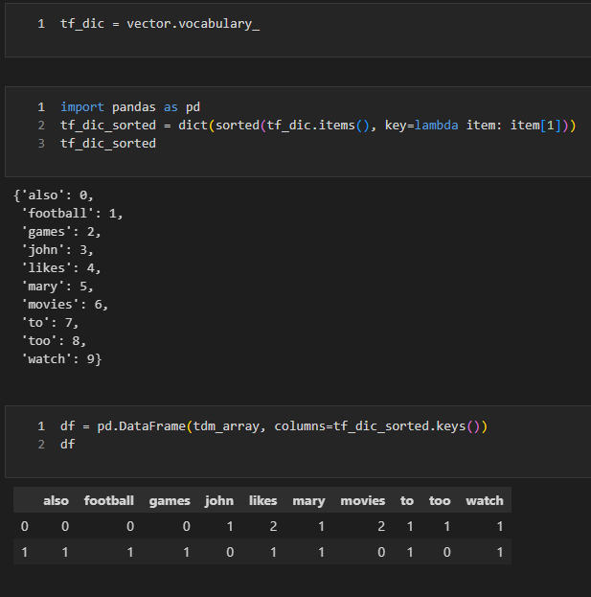
Task: Click the john value 0 in row 1
Action: (x=230, y=552)
